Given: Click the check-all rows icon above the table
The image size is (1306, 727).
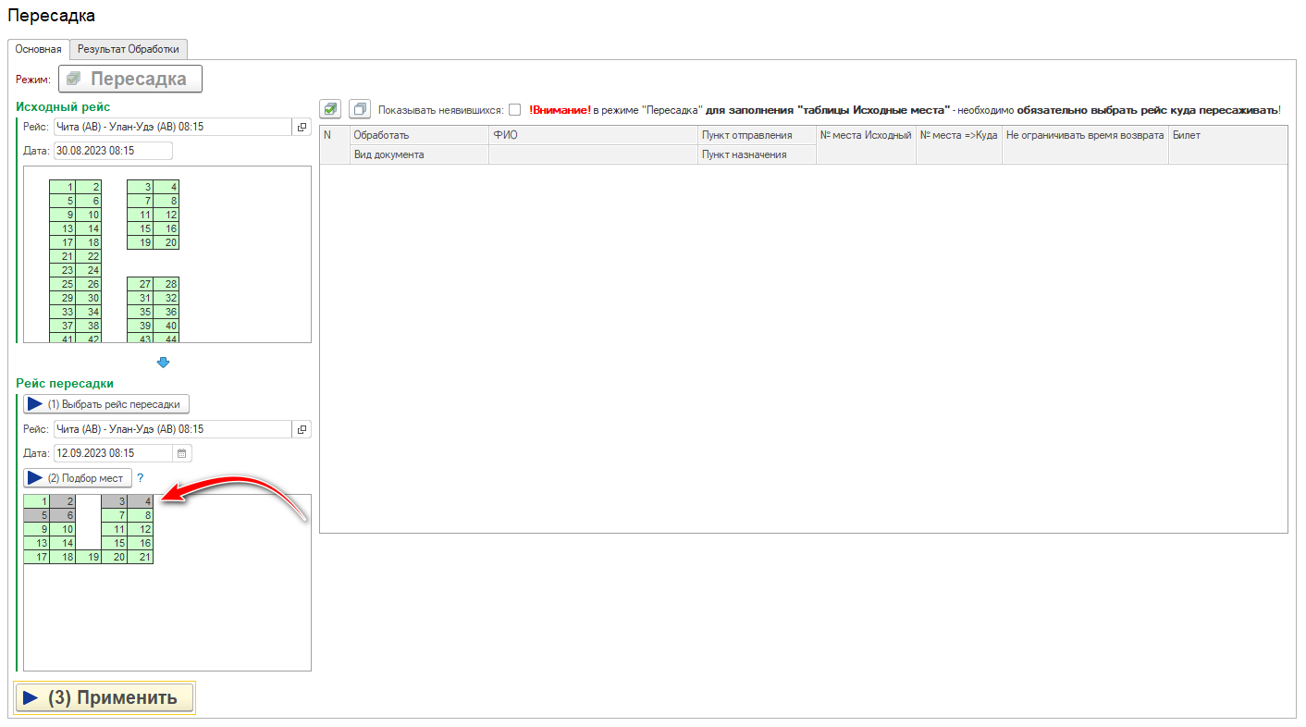Looking at the screenshot, I should pyautogui.click(x=330, y=109).
